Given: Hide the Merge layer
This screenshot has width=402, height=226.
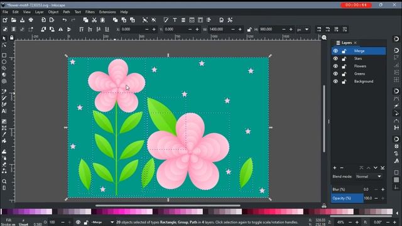Looking at the screenshot, I should coord(335,51).
